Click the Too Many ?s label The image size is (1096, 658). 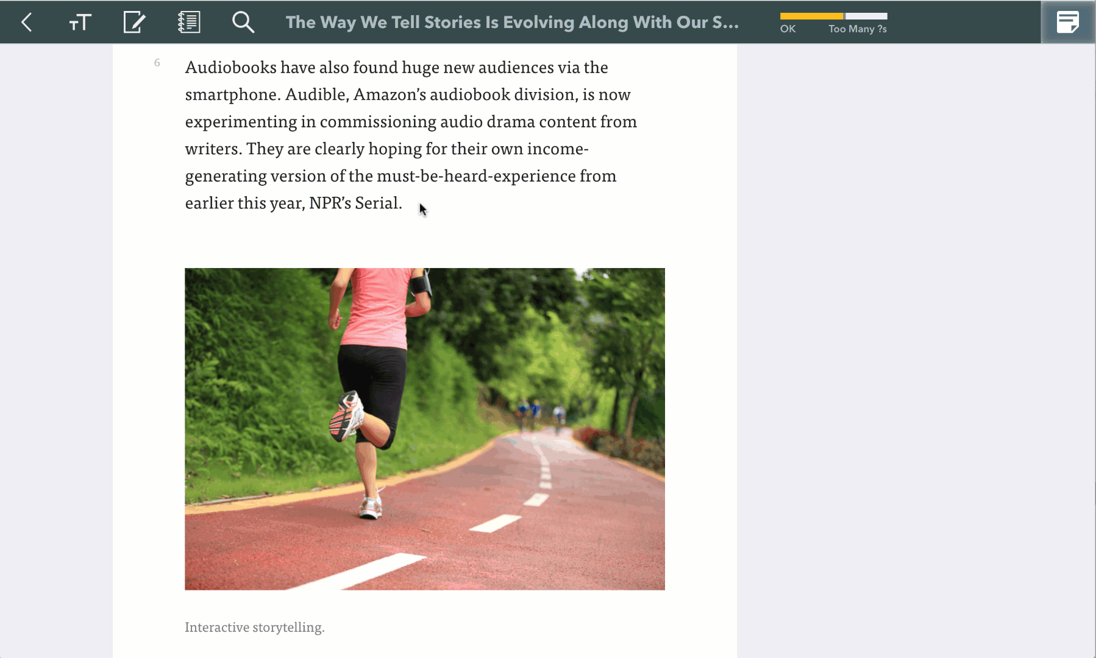[x=858, y=29]
